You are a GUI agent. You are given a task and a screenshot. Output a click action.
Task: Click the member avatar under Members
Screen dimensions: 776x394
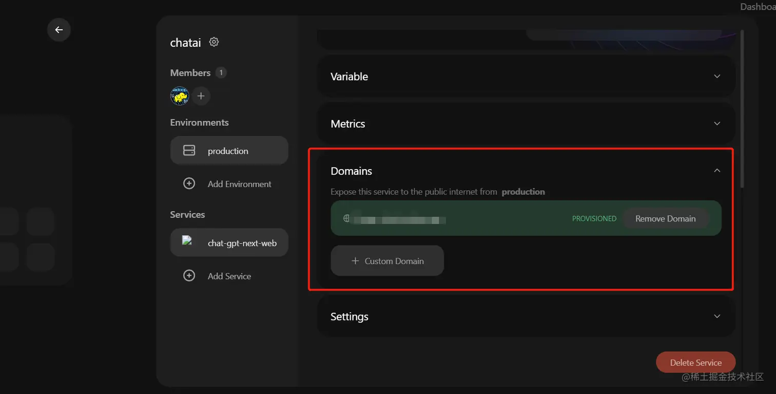click(x=179, y=96)
